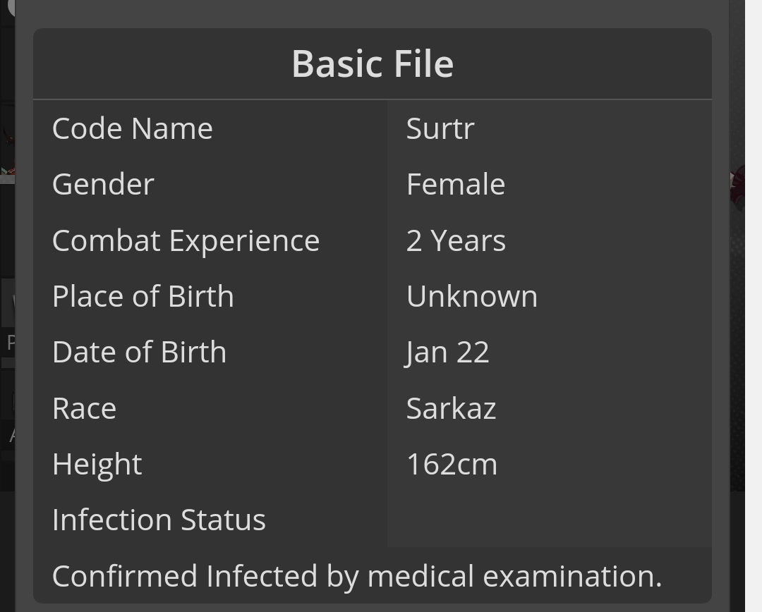
Task: Click the 2 Years value
Action: click(456, 241)
